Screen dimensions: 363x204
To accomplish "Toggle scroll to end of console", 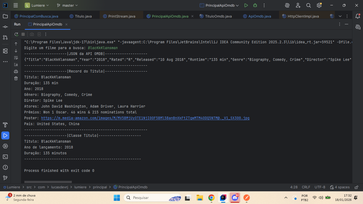I will pos(16,65).
